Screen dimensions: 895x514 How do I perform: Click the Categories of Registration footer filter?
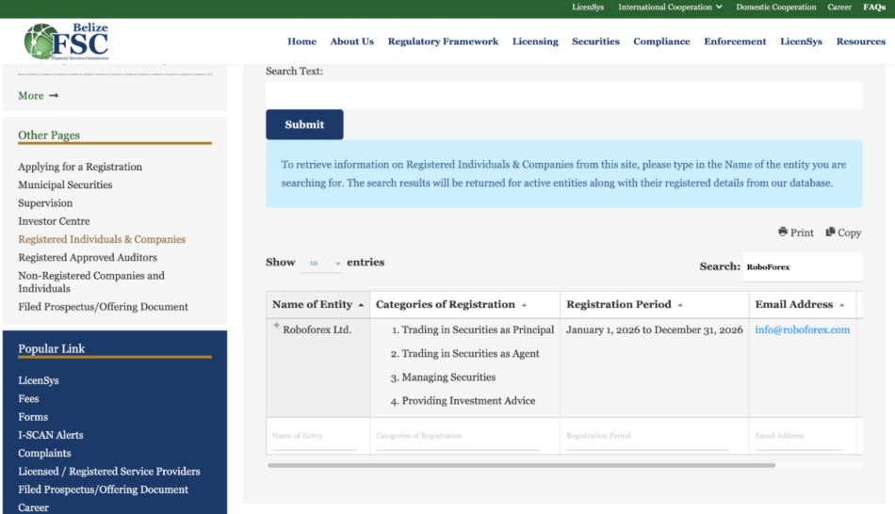458,438
